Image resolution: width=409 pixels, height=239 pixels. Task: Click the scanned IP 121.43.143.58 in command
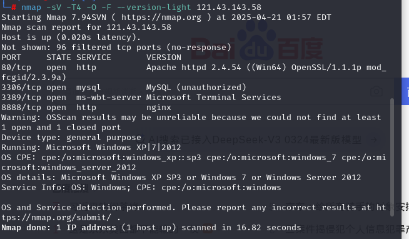(229, 8)
